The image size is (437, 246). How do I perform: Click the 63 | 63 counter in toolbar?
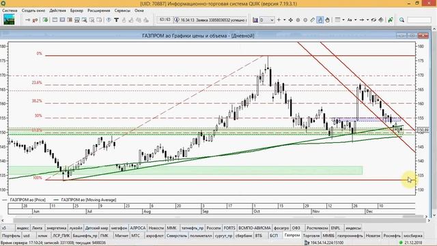[165, 20]
